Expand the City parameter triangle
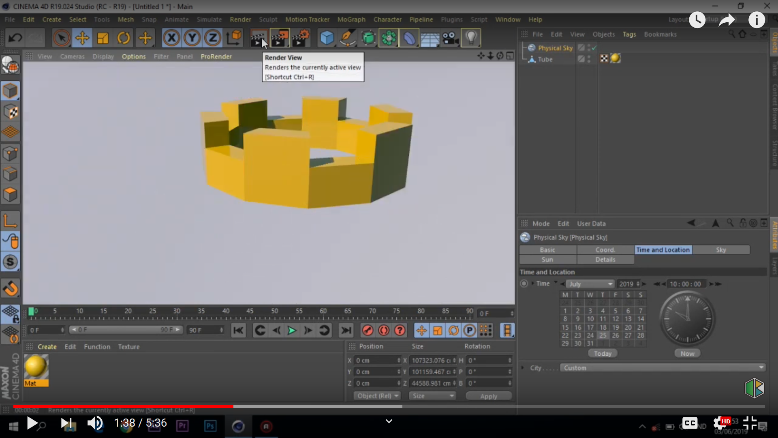The image size is (778, 438). click(523, 368)
